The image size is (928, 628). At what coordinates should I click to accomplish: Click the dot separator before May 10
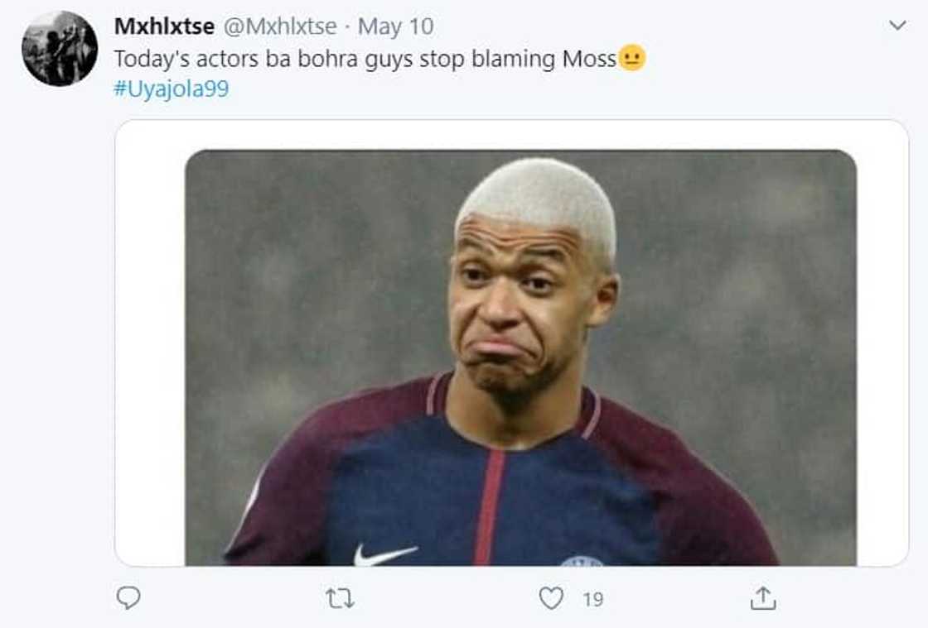pyautogui.click(x=347, y=26)
